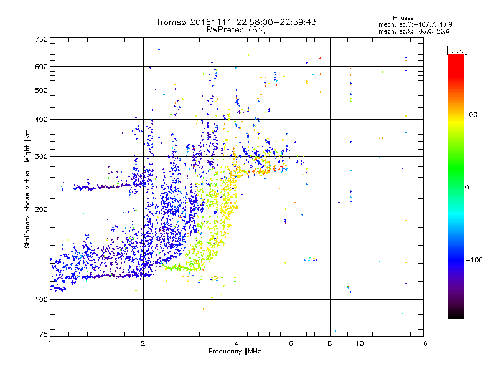This screenshot has width=498, height=374.
Task: Click the x-axis tick label '6'
Action: coord(291,343)
